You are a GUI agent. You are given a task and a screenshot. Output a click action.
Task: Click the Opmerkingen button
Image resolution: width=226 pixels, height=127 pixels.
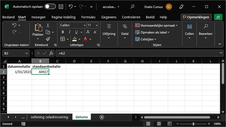[x=196, y=17]
